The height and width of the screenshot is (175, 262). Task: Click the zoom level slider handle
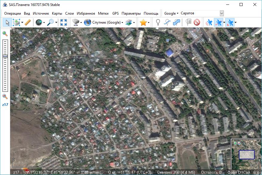(5, 56)
